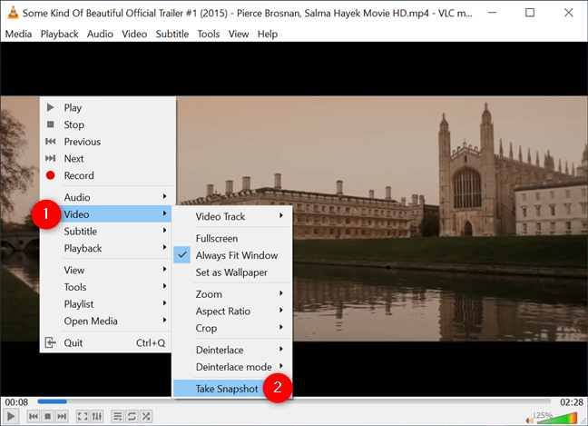Start Record from the context menu
The height and width of the screenshot is (426, 588).
(x=108, y=175)
